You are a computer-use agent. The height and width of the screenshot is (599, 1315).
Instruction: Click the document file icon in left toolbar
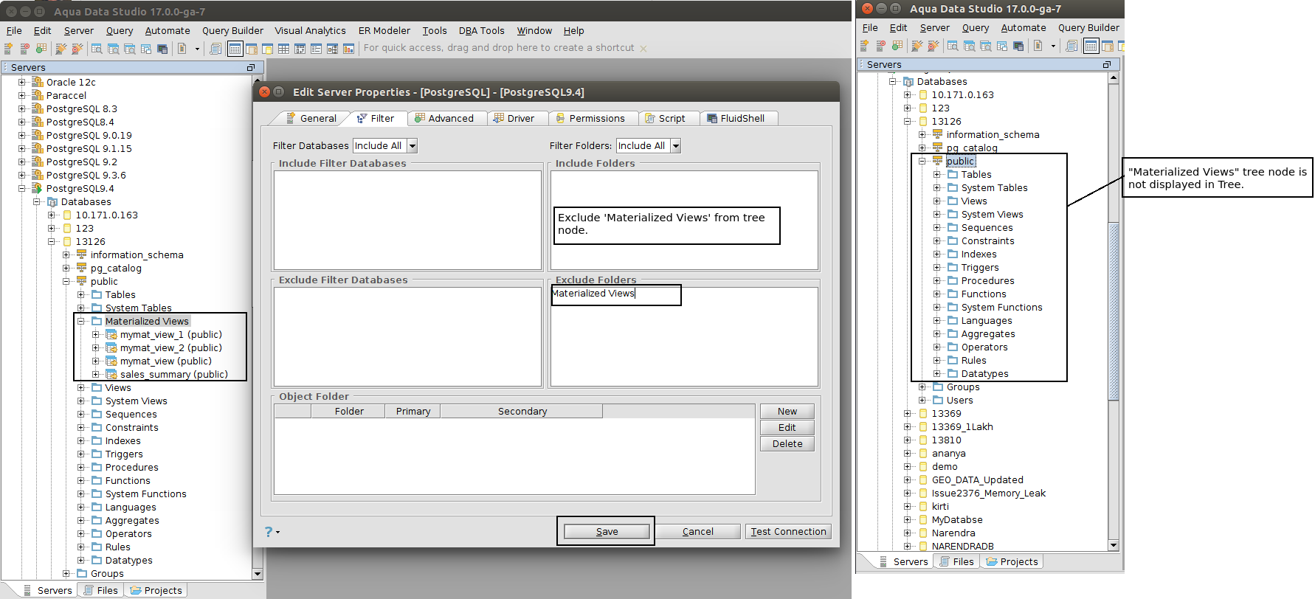pyautogui.click(x=182, y=49)
